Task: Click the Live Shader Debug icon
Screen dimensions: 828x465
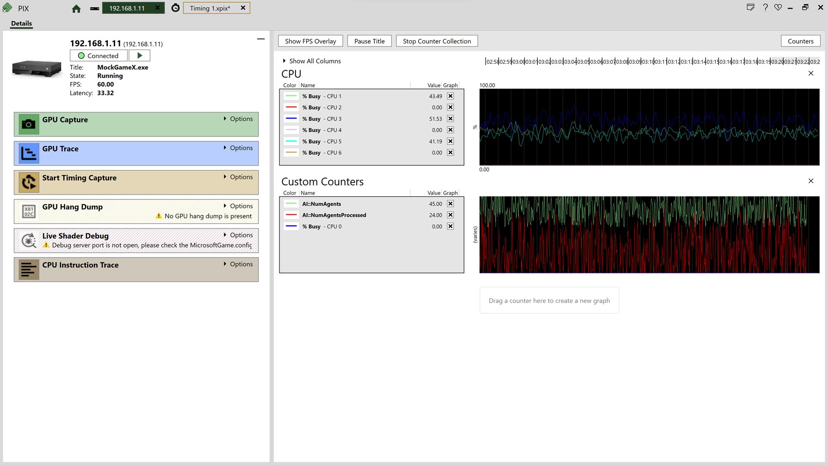Action: 29,241
